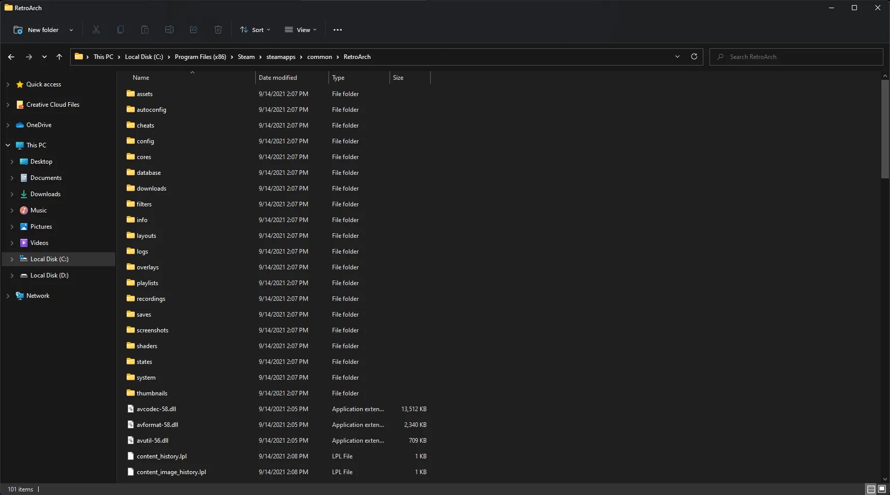Screen dimensions: 890x495
Task: Click Local Disk (C:) breadcrumb
Action: coord(144,57)
